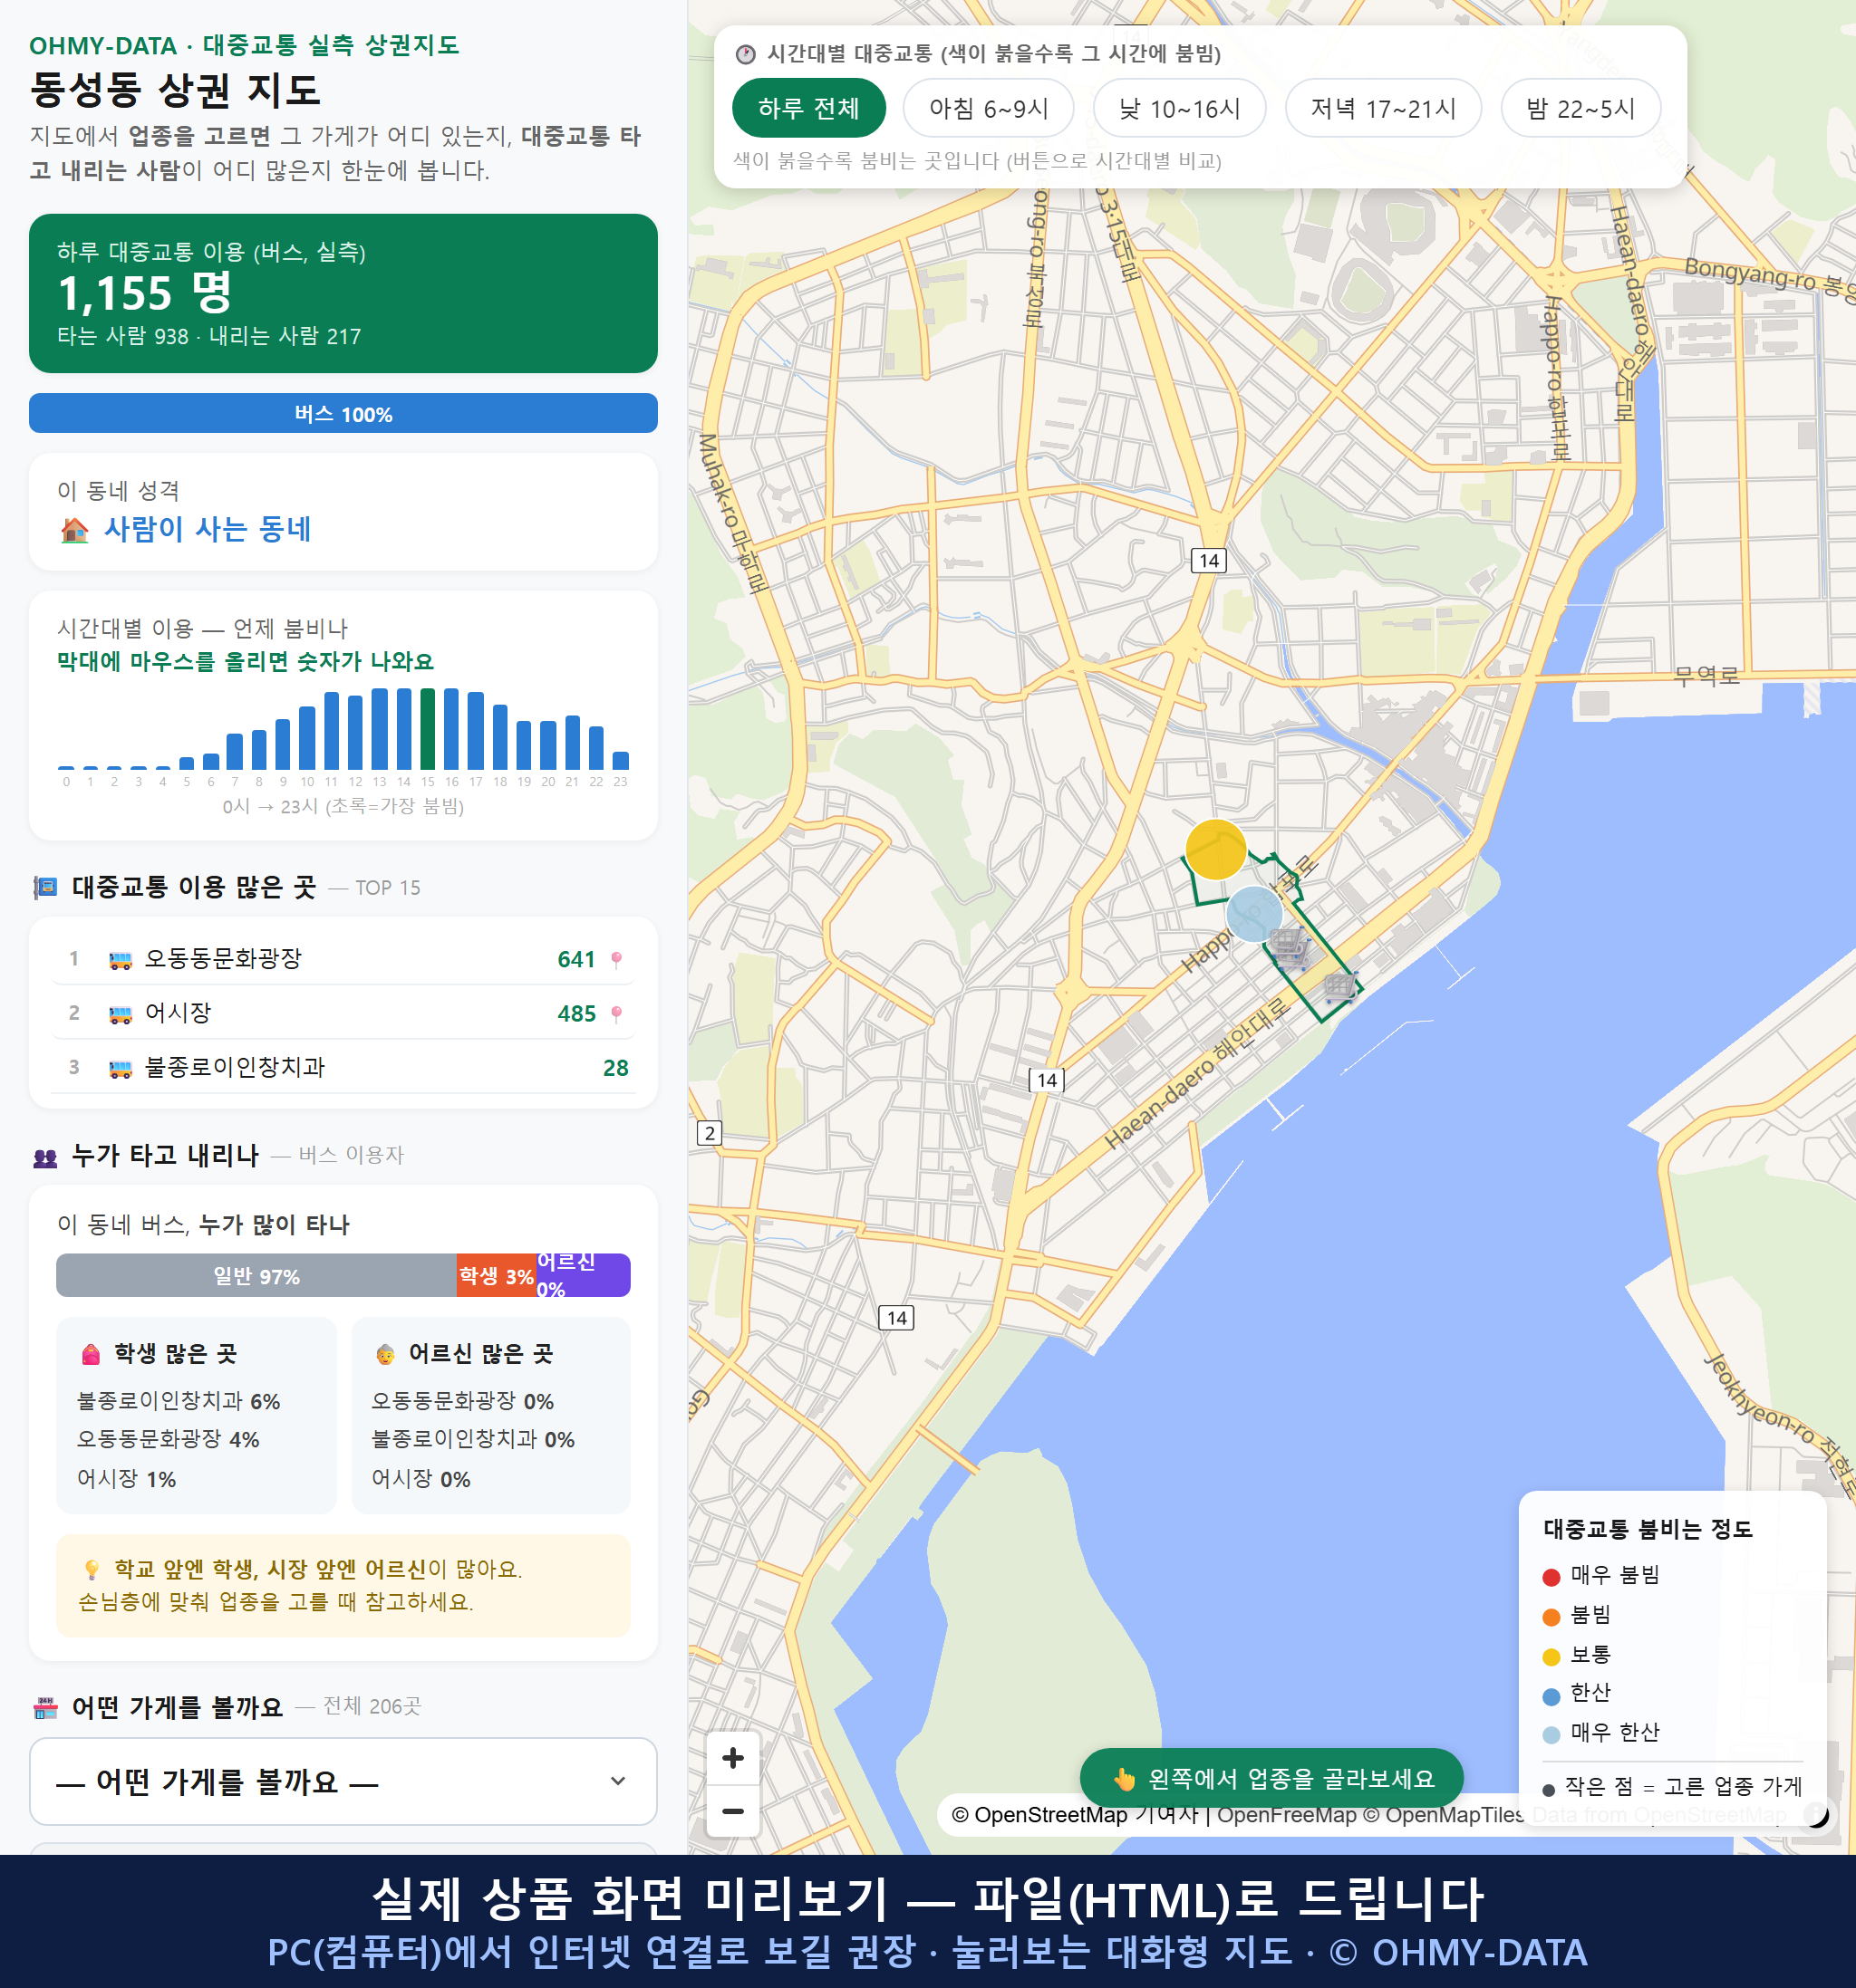Click the student icon in 학생 많은 곳 card

tap(91, 1354)
